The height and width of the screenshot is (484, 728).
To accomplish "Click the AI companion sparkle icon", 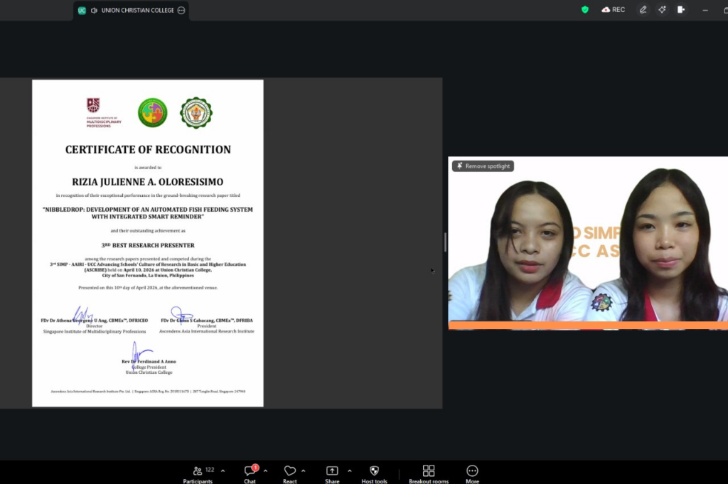I will (x=662, y=10).
